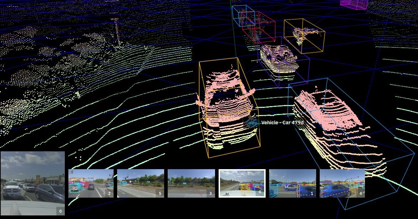The height and width of the screenshot is (219, 418).
Task: Click the white-bordered active camera thumbnail 0
Action: click(x=242, y=183)
